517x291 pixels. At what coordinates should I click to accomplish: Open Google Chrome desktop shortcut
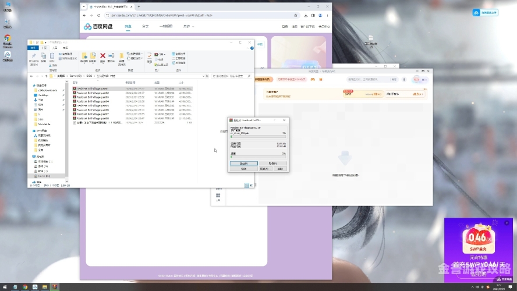(7, 41)
